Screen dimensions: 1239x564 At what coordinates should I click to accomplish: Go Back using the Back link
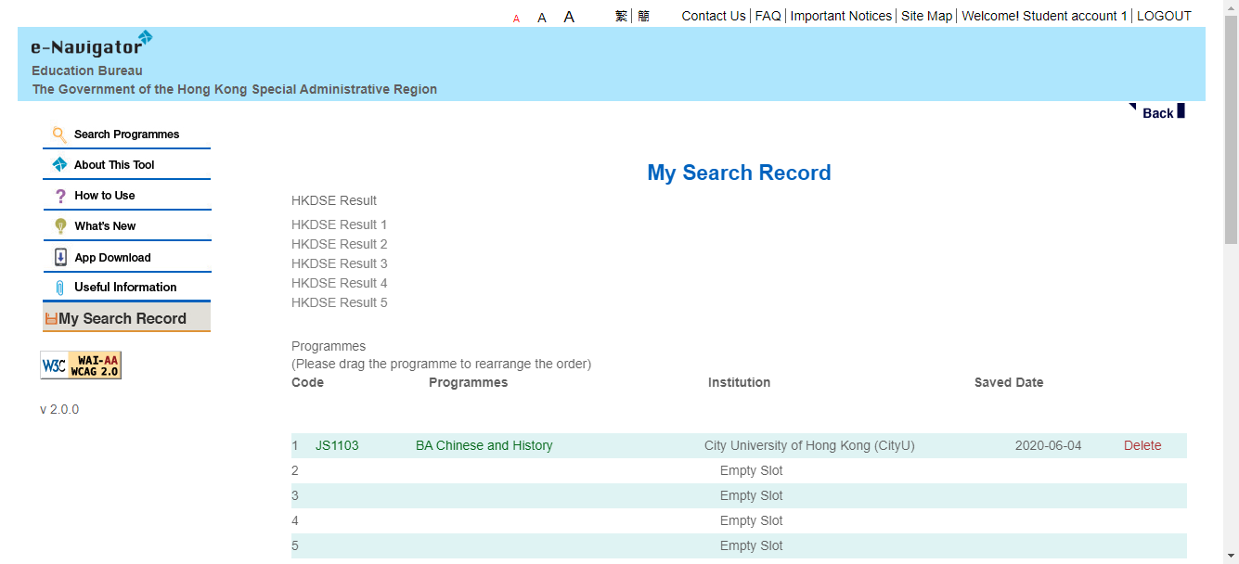(x=1157, y=113)
